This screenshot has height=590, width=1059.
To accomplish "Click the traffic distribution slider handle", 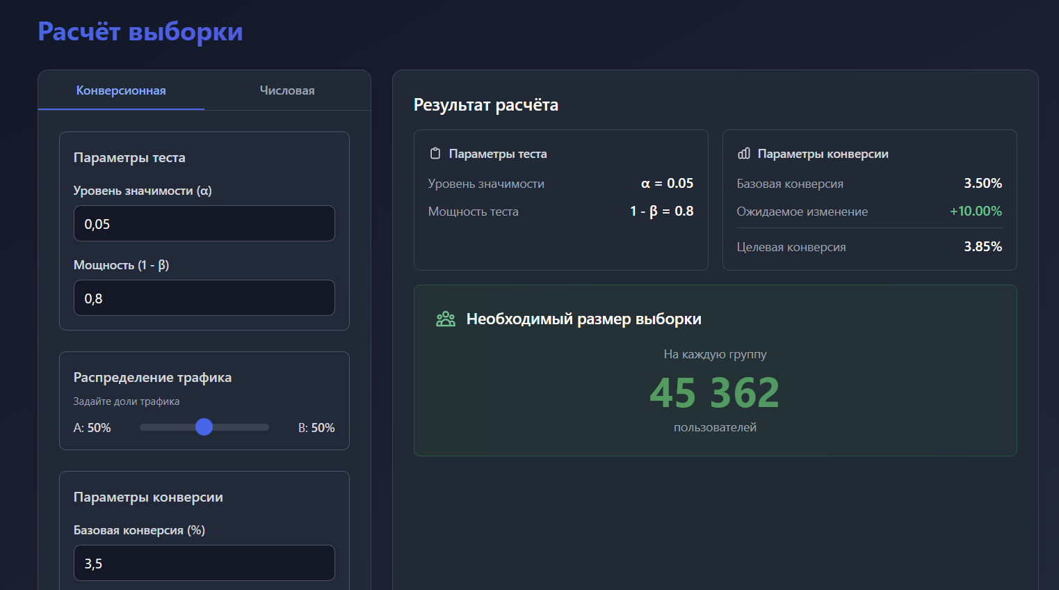I will (204, 427).
